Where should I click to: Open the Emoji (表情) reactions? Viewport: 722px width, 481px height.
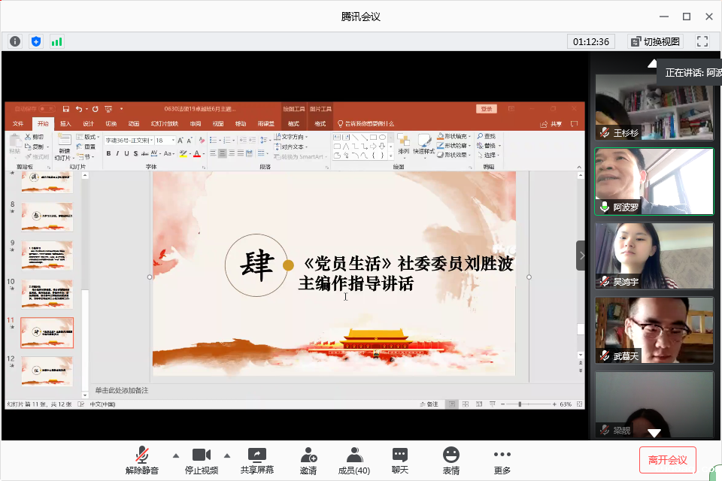(x=451, y=460)
